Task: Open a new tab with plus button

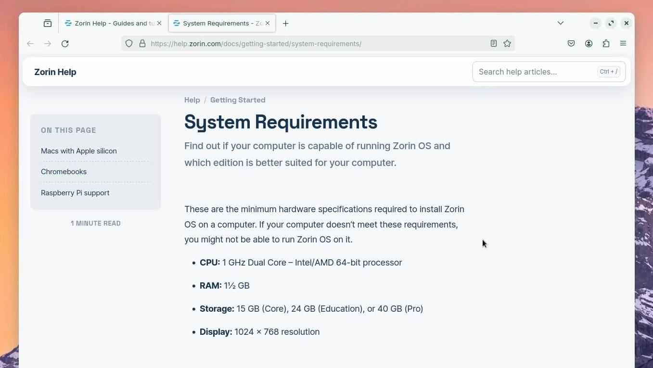Action: pyautogui.click(x=286, y=23)
